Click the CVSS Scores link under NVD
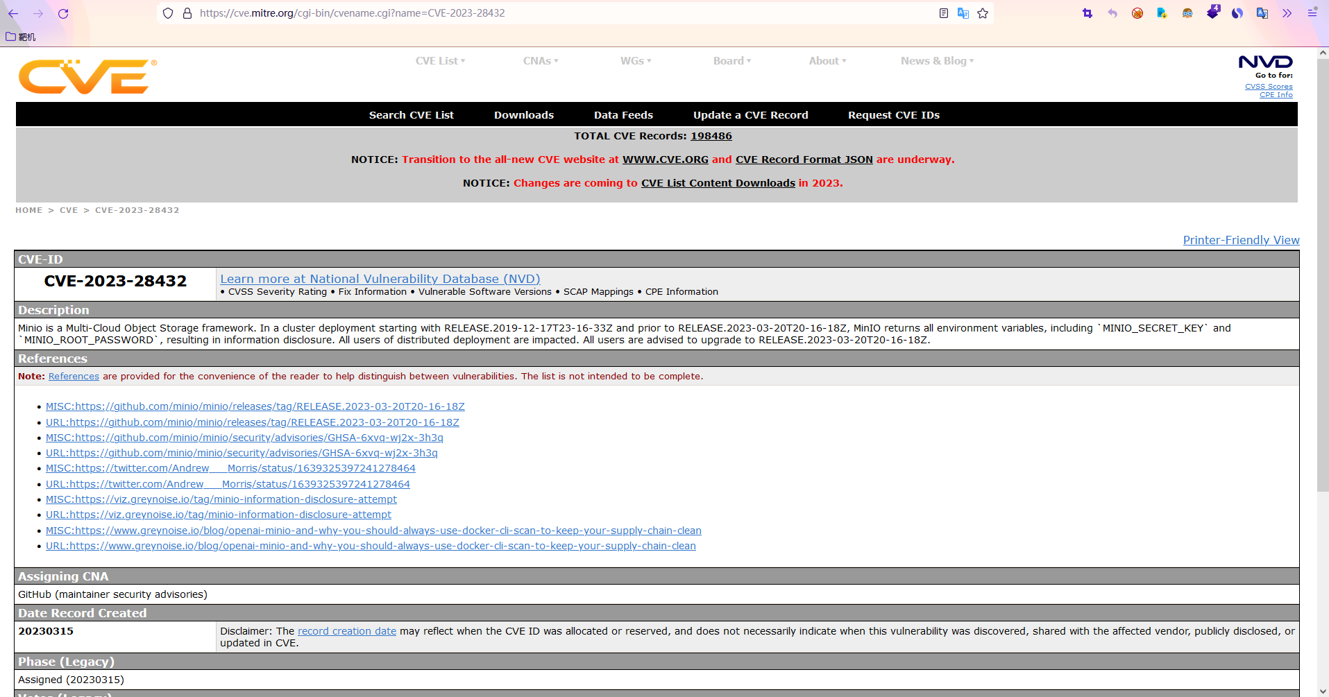1329x697 pixels. click(1269, 87)
